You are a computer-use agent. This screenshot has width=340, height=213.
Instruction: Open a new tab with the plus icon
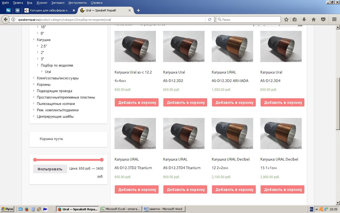[x=138, y=10]
